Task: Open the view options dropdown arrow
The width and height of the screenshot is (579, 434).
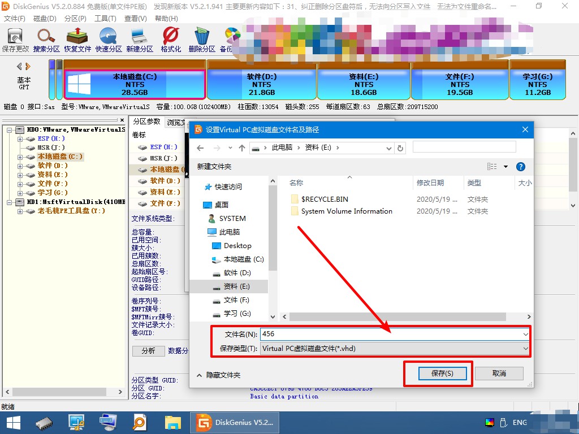Action: point(505,167)
